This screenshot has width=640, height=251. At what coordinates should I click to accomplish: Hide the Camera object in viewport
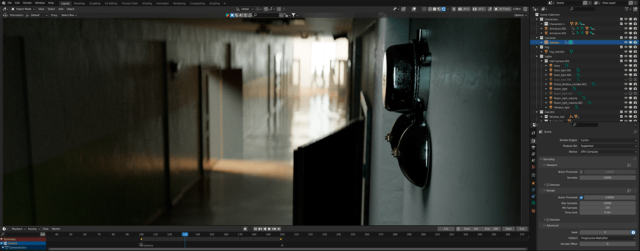pyautogui.click(x=626, y=42)
